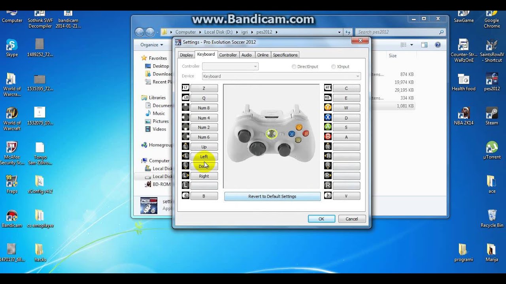This screenshot has width=506, height=284.
Task: Click the red B button icon
Action: (327, 137)
